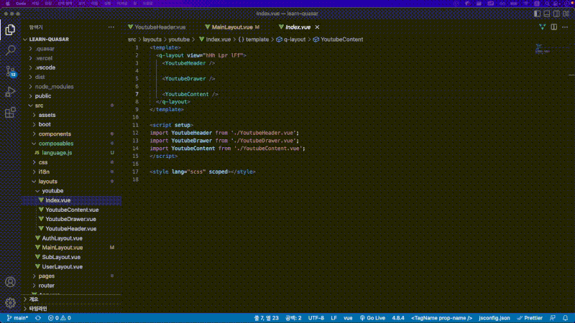Click feedback icon in status bar
Image resolution: width=575 pixels, height=323 pixels.
pyautogui.click(x=553, y=318)
